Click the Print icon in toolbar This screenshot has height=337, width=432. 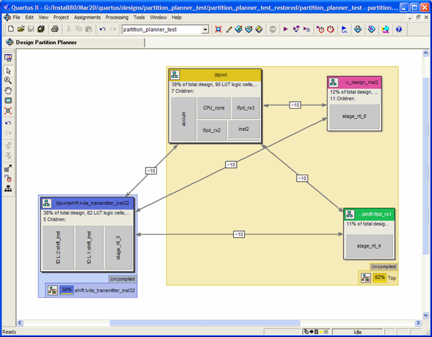[54, 29]
